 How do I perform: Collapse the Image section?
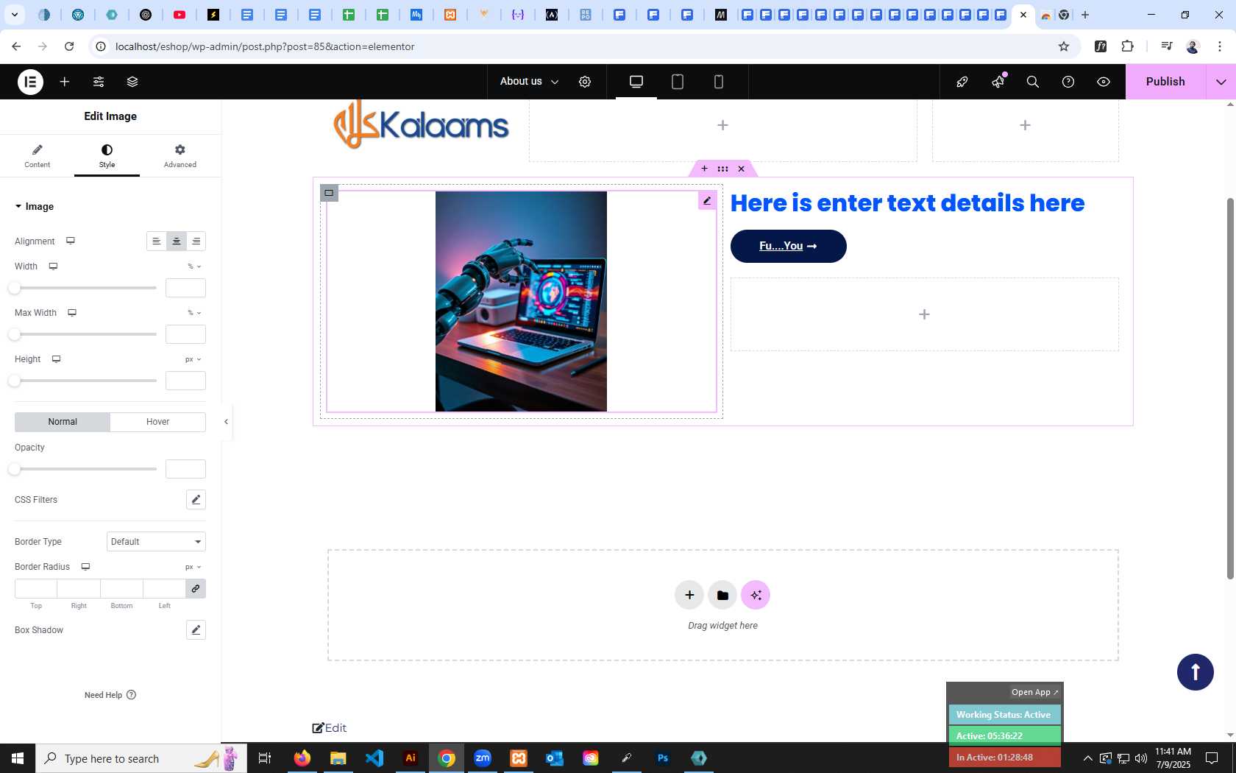click(35, 207)
